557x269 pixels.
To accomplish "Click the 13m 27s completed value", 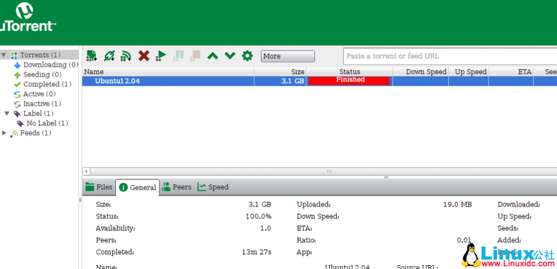I will 257,252.
